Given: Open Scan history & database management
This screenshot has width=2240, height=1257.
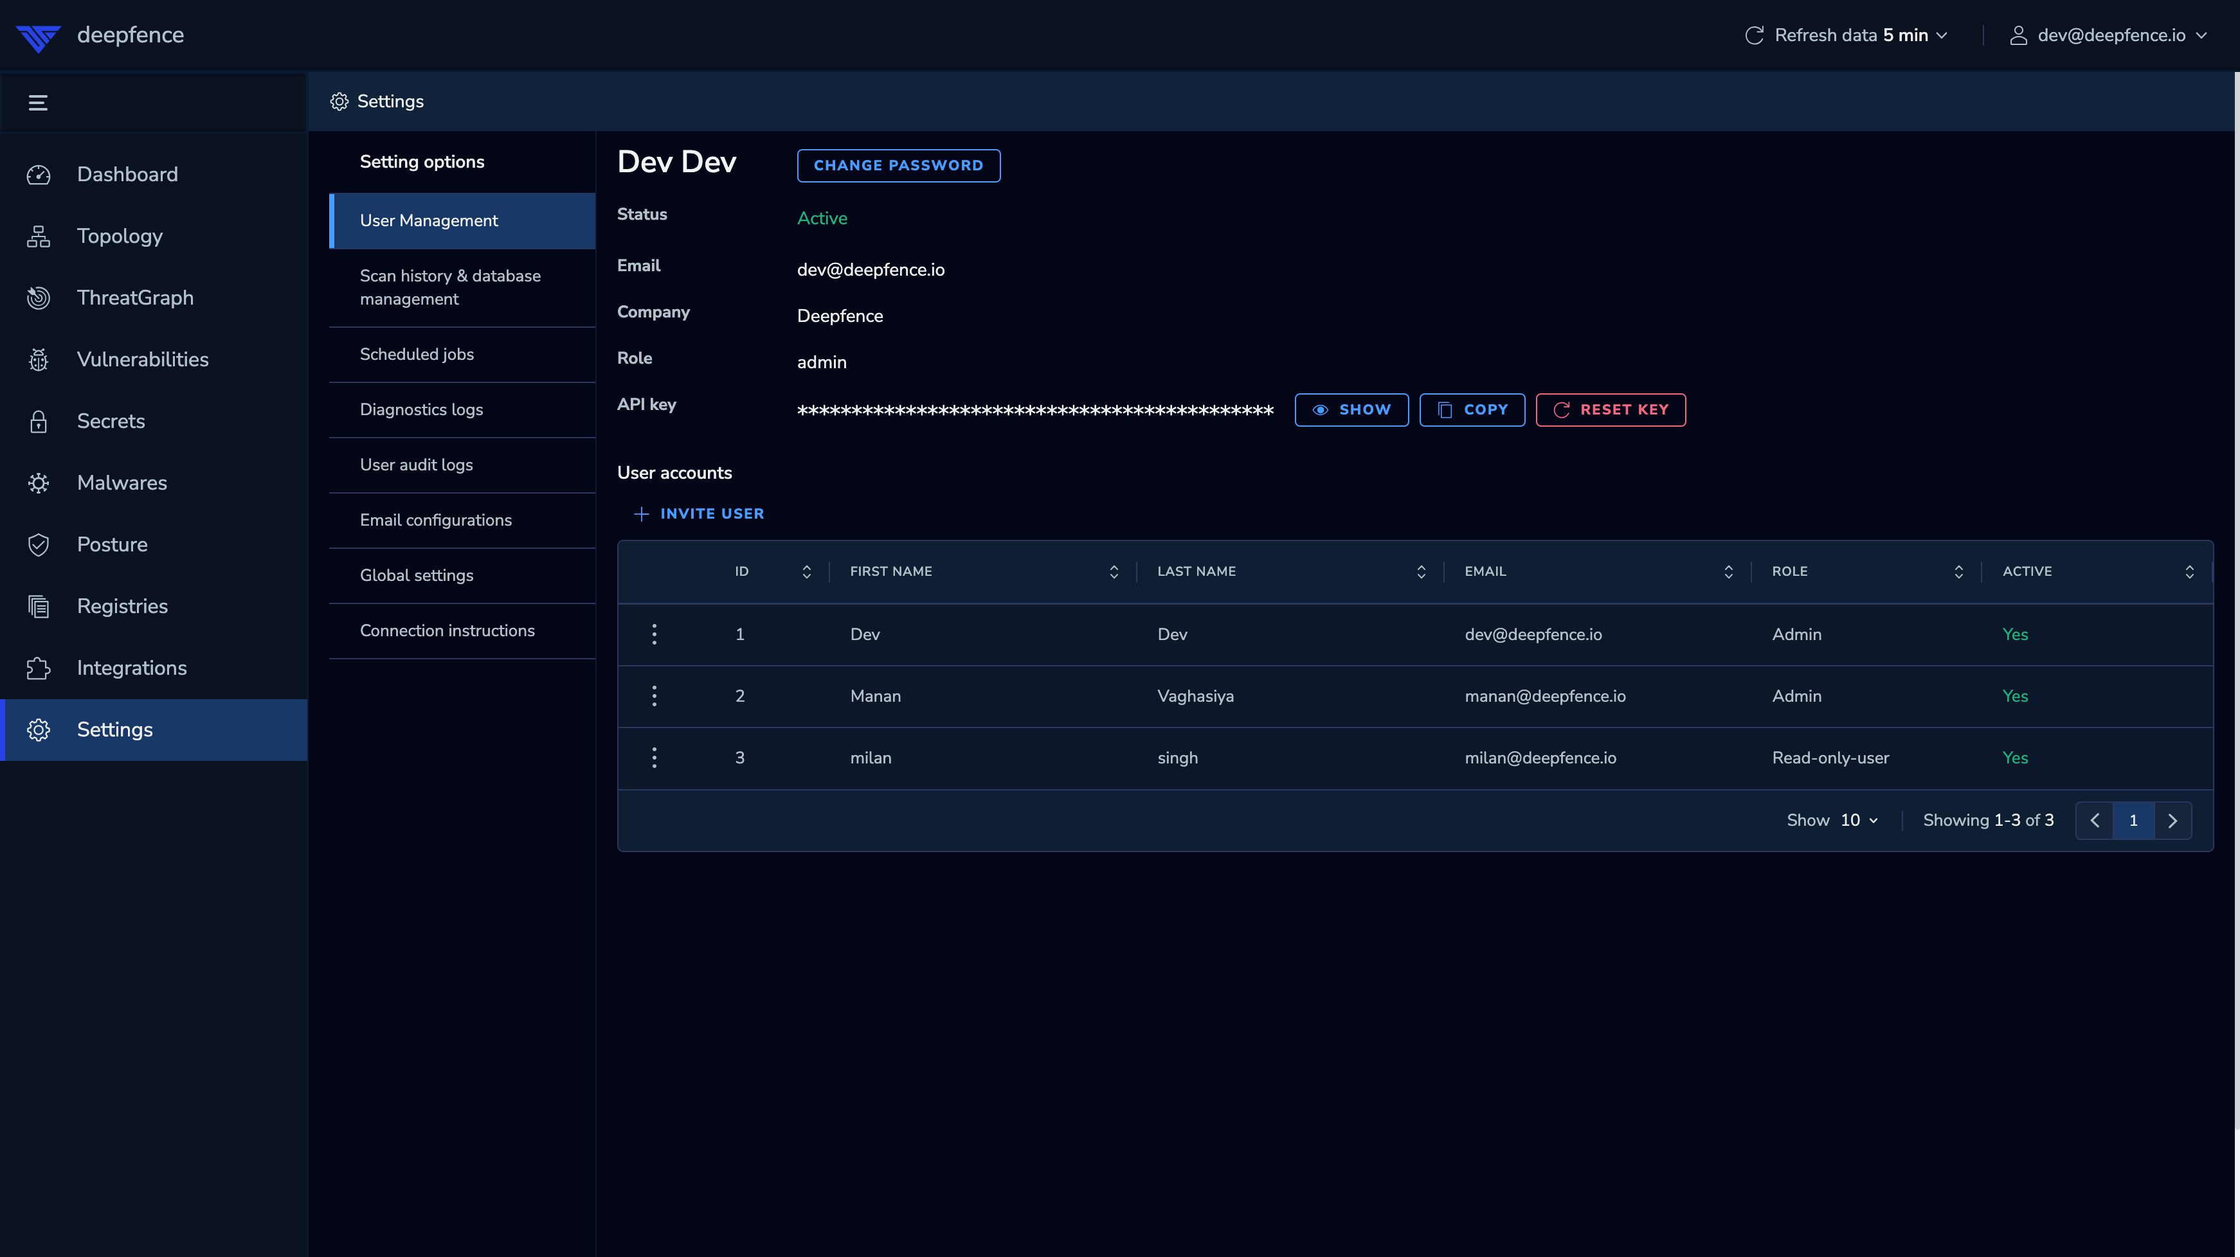Looking at the screenshot, I should pyautogui.click(x=462, y=288).
